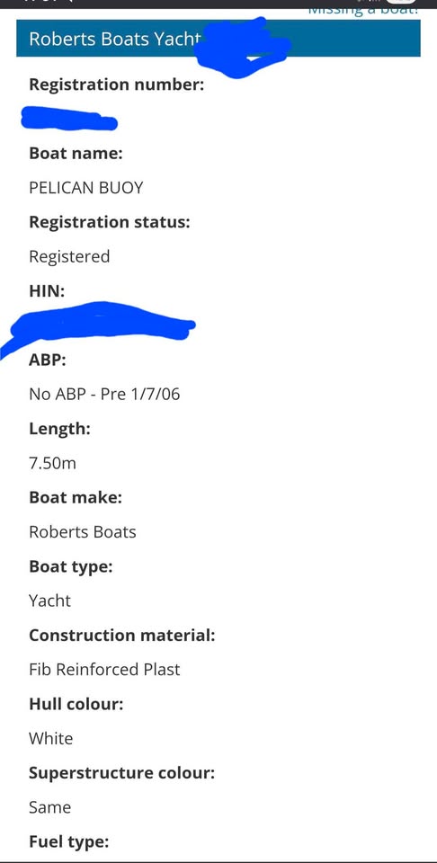Select 'Fib Reinforced Plast' construction material
This screenshot has height=863, width=437.
(104, 670)
